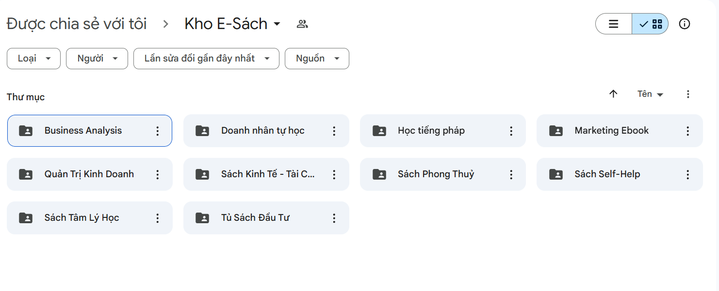This screenshot has height=291, width=719.
Task: Open the Loại filter dropdown
Action: pos(33,58)
